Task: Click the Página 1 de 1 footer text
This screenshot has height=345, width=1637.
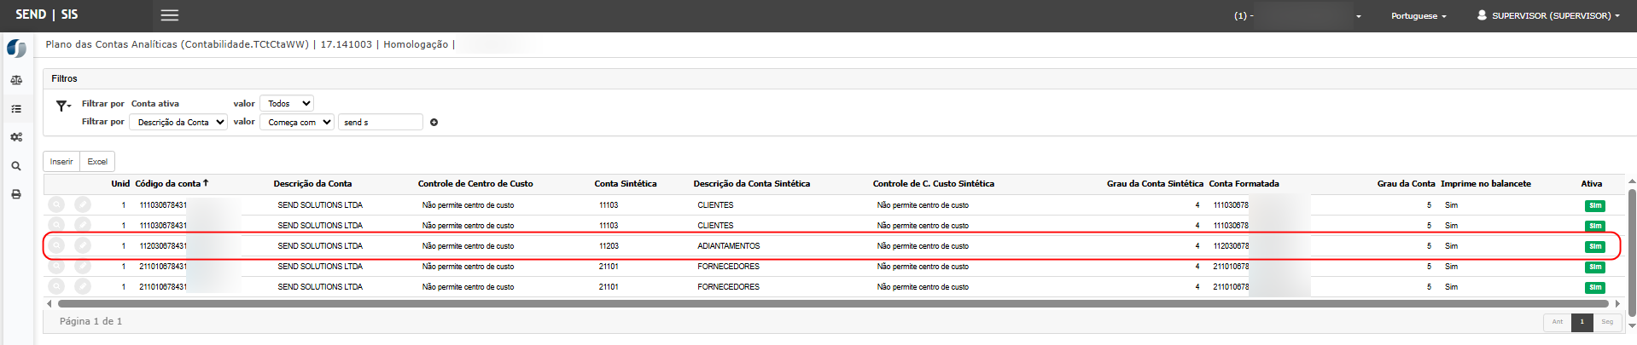Action: (x=90, y=321)
